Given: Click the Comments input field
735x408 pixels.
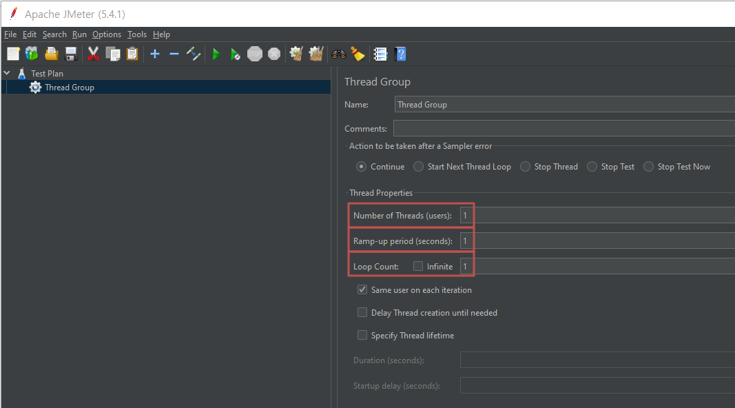Looking at the screenshot, I should [x=564, y=128].
